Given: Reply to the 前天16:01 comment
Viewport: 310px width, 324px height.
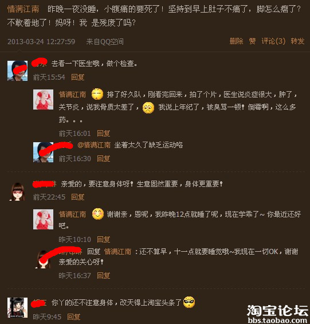Looking at the screenshot, I should coord(104,133).
